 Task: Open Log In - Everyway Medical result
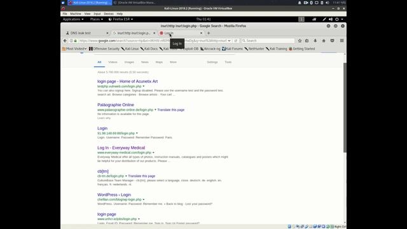(121, 148)
